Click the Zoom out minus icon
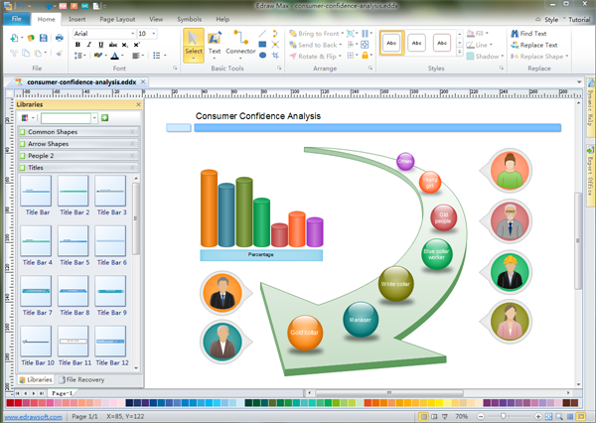Viewport: 596px width, 423px height. (481, 416)
